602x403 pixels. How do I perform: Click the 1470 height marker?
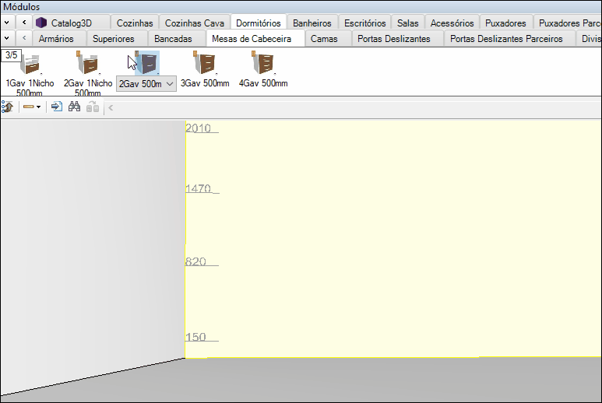tap(198, 188)
